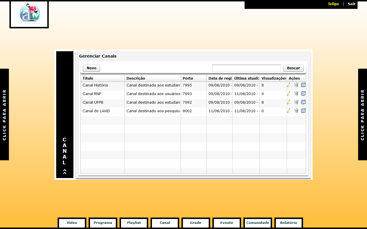Open the Evento tab
Image resolution: width=367 pixels, height=229 pixels.
point(227,223)
